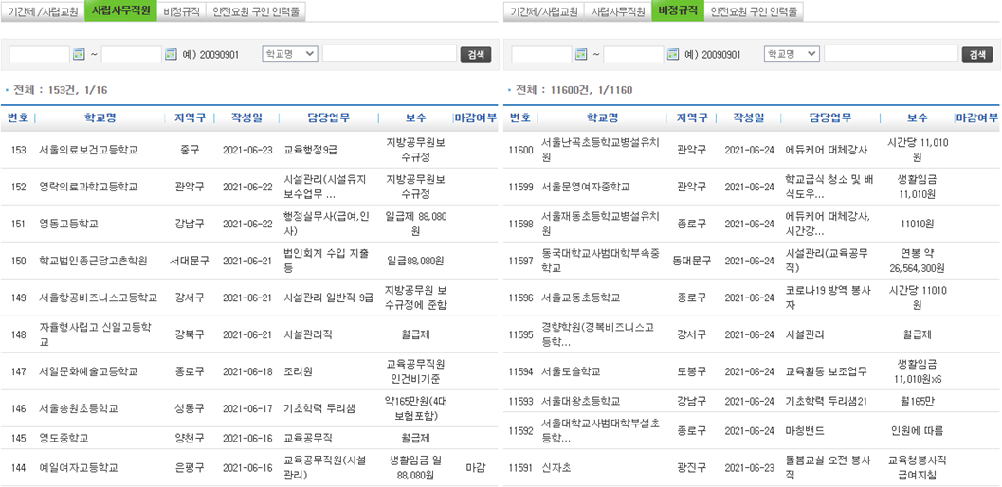Click 검색 button in left panel

pos(476,54)
